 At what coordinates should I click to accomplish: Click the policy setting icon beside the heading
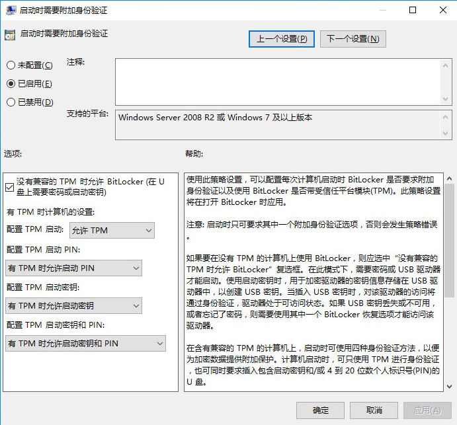[x=10, y=35]
